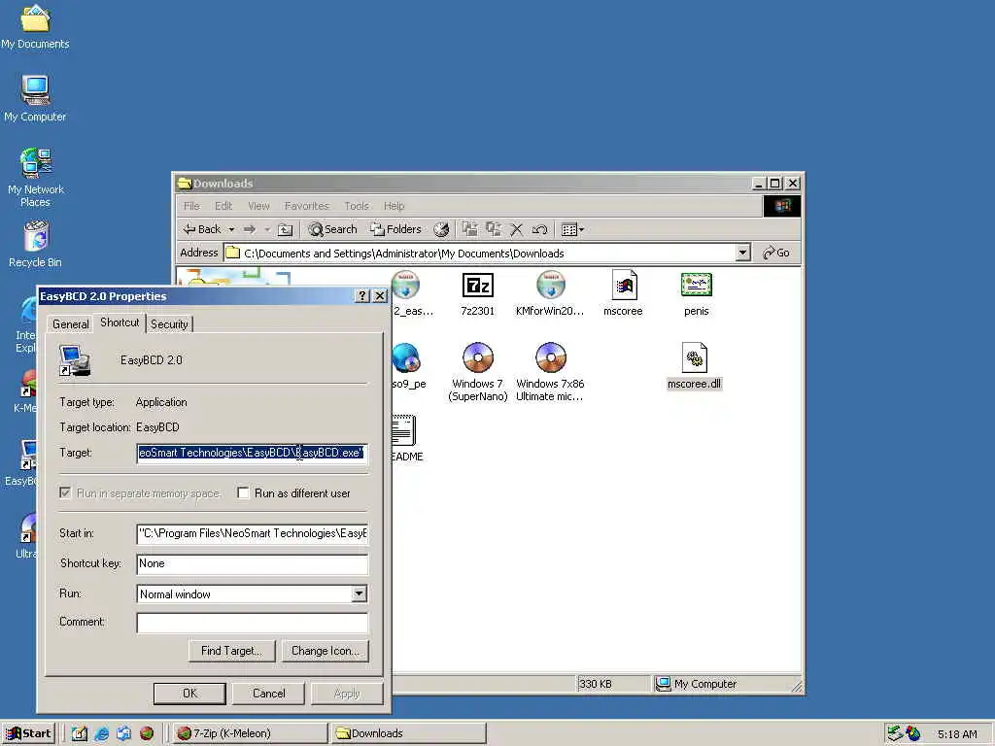Select the Windows 7 (SuperNano) disc image
Screen dimensions: 995x746
(x=478, y=373)
